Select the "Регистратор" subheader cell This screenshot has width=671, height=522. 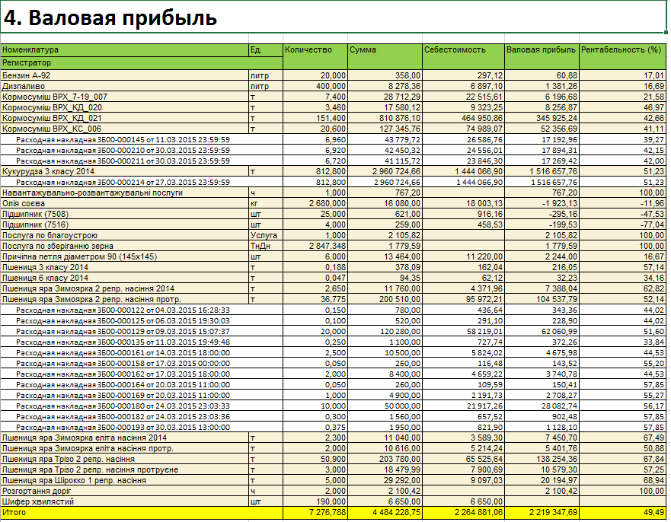click(x=27, y=62)
